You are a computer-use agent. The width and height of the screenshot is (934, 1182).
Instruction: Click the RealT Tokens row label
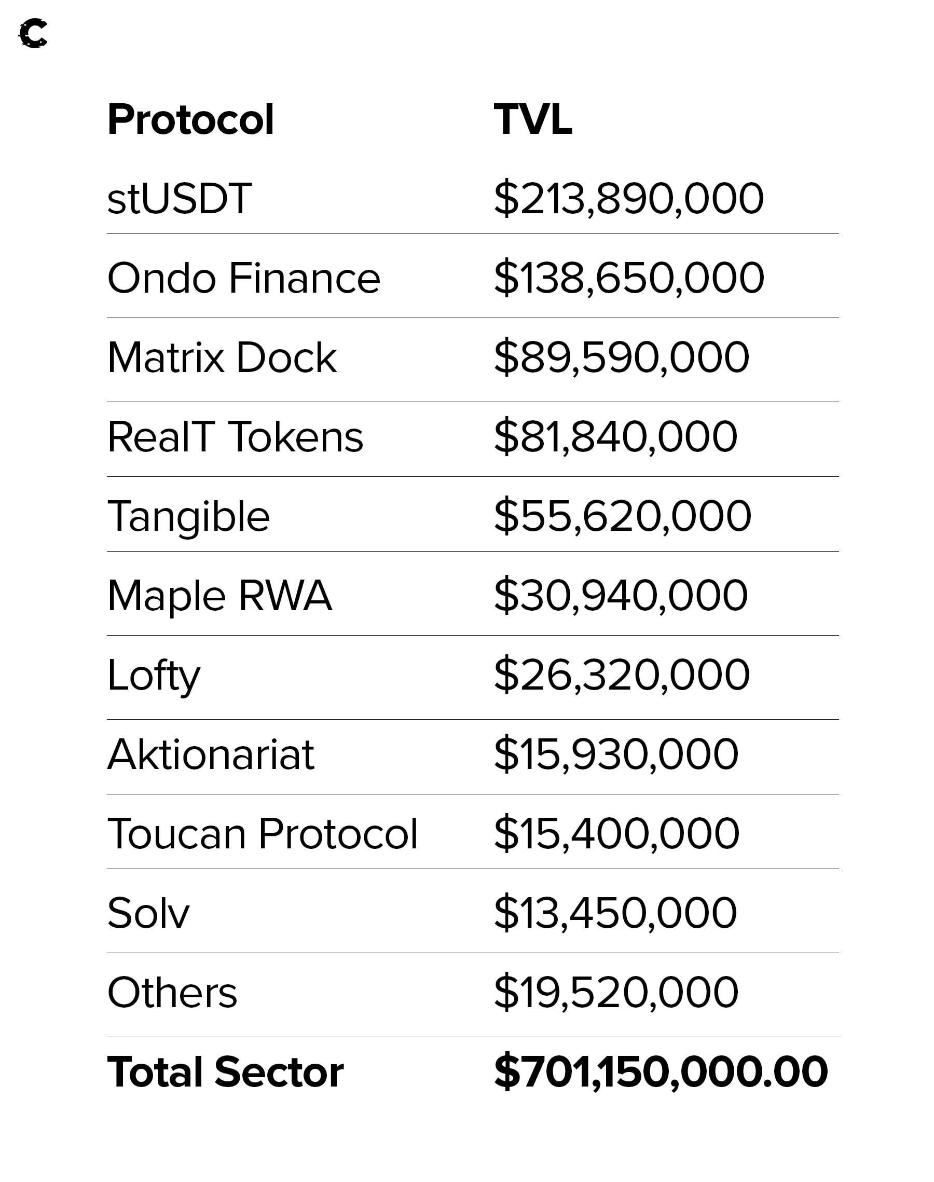(235, 437)
